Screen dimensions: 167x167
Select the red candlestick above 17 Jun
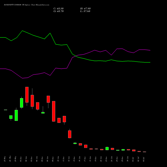click(86, 146)
